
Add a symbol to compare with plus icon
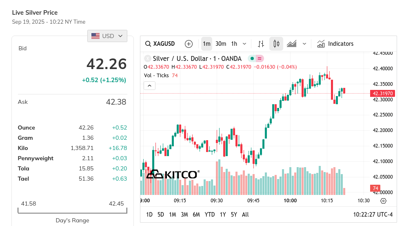tap(189, 44)
